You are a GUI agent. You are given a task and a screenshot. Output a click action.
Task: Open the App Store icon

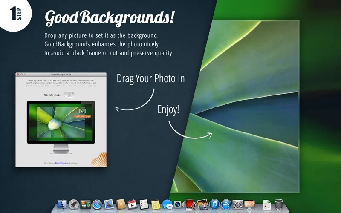click(226, 204)
